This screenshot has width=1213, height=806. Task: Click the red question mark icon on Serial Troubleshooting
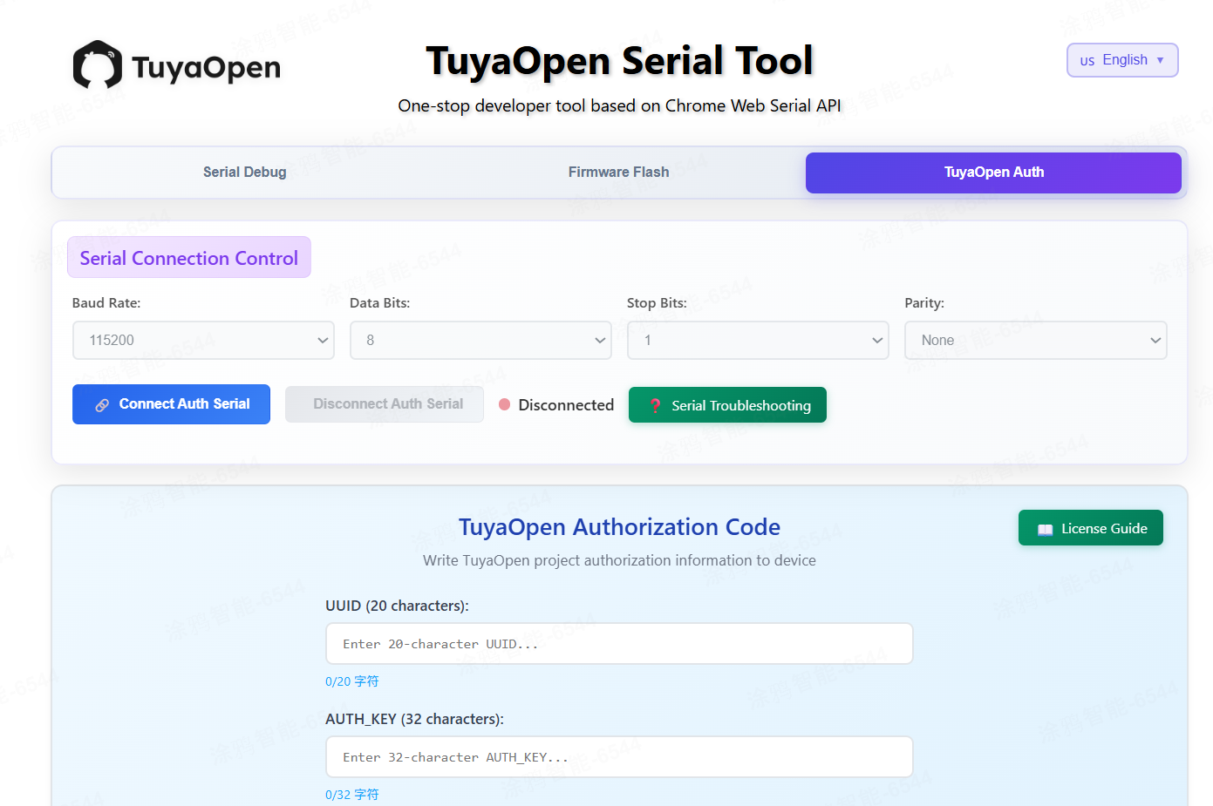pos(657,404)
